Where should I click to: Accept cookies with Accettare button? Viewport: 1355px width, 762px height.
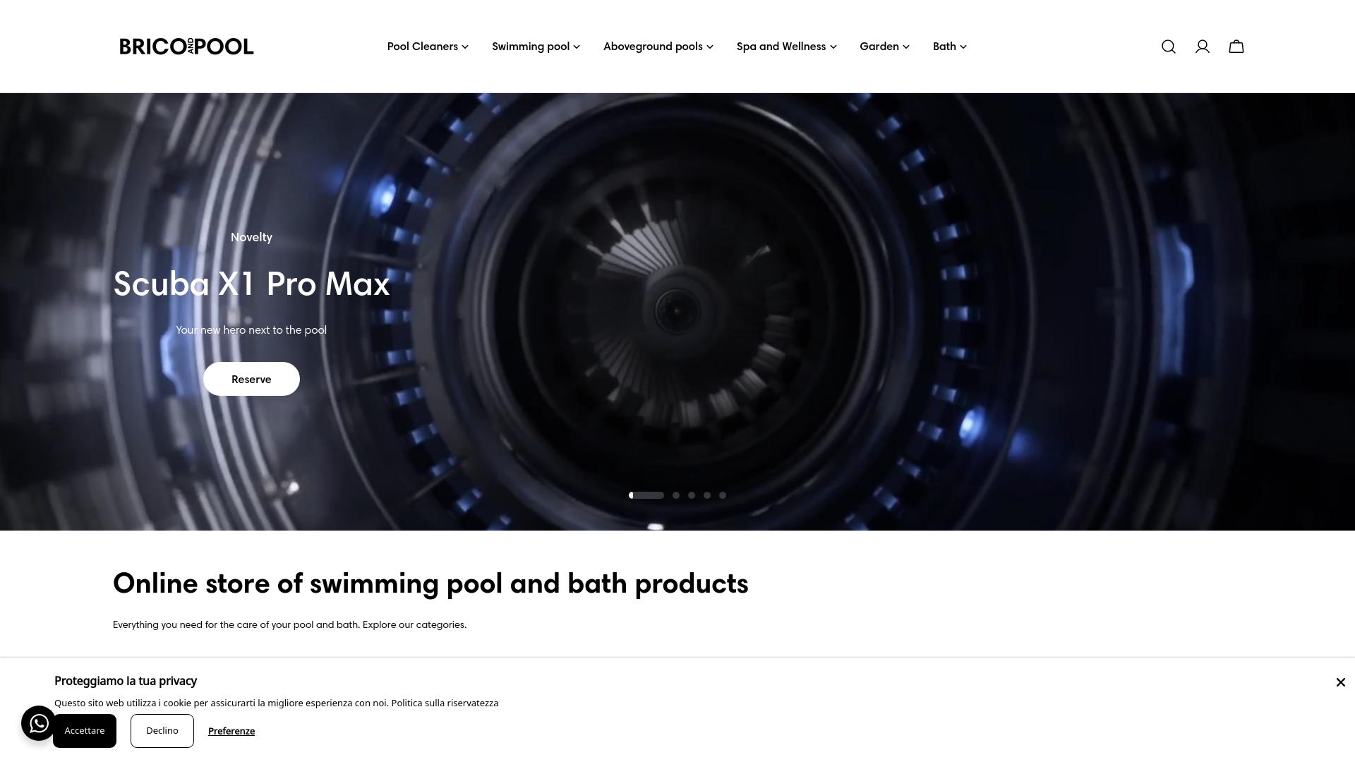click(85, 731)
